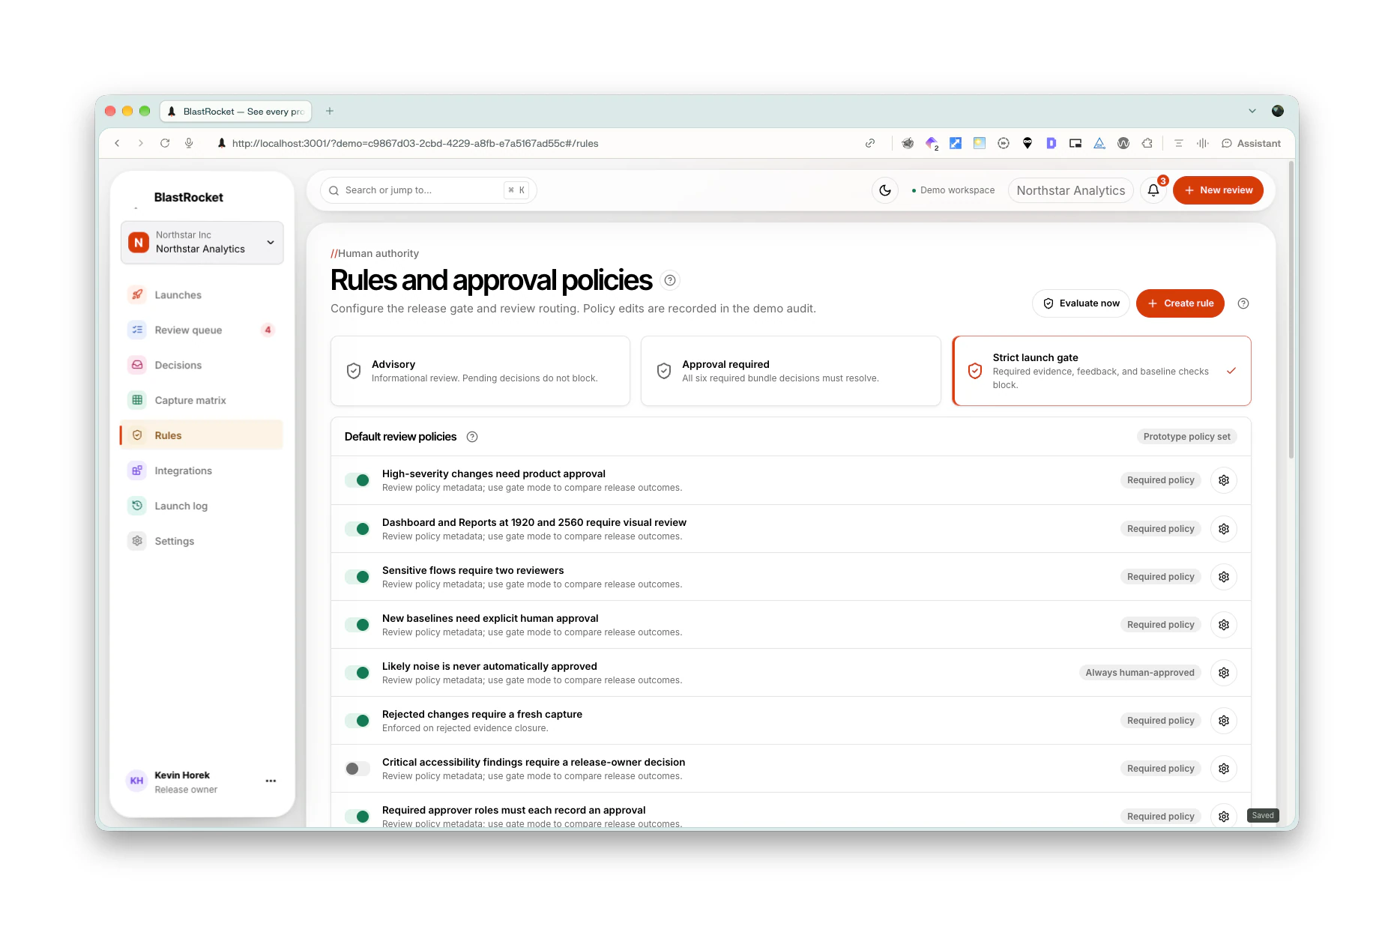Screen dimensions: 1394x926
Task: Open settings gear for New baselines policy
Action: coord(1224,625)
